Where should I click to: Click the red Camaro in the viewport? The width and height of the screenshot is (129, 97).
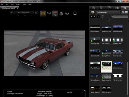click(x=45, y=53)
